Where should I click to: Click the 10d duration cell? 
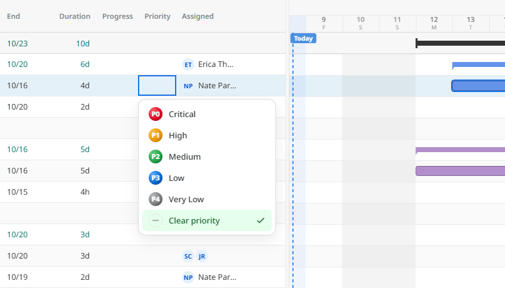click(83, 43)
